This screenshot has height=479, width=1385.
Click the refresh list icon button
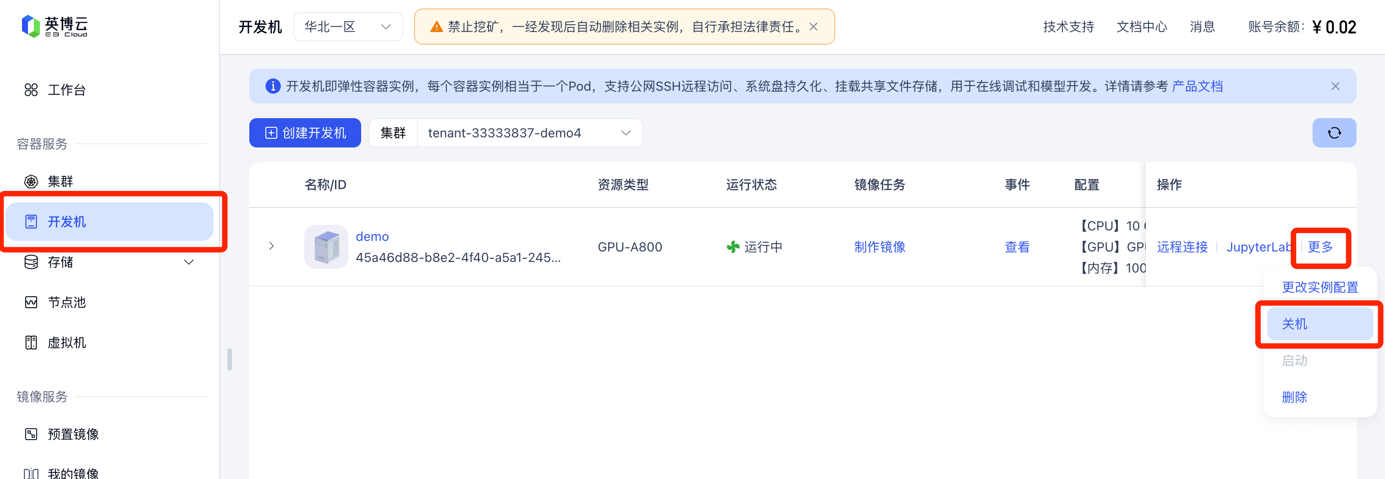(1333, 133)
